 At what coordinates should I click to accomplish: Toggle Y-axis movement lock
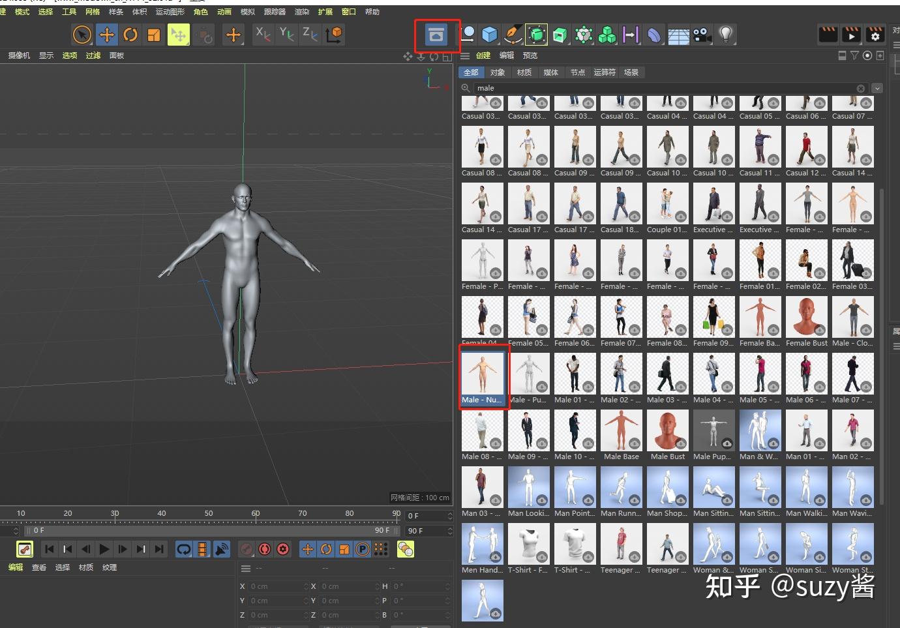286,35
